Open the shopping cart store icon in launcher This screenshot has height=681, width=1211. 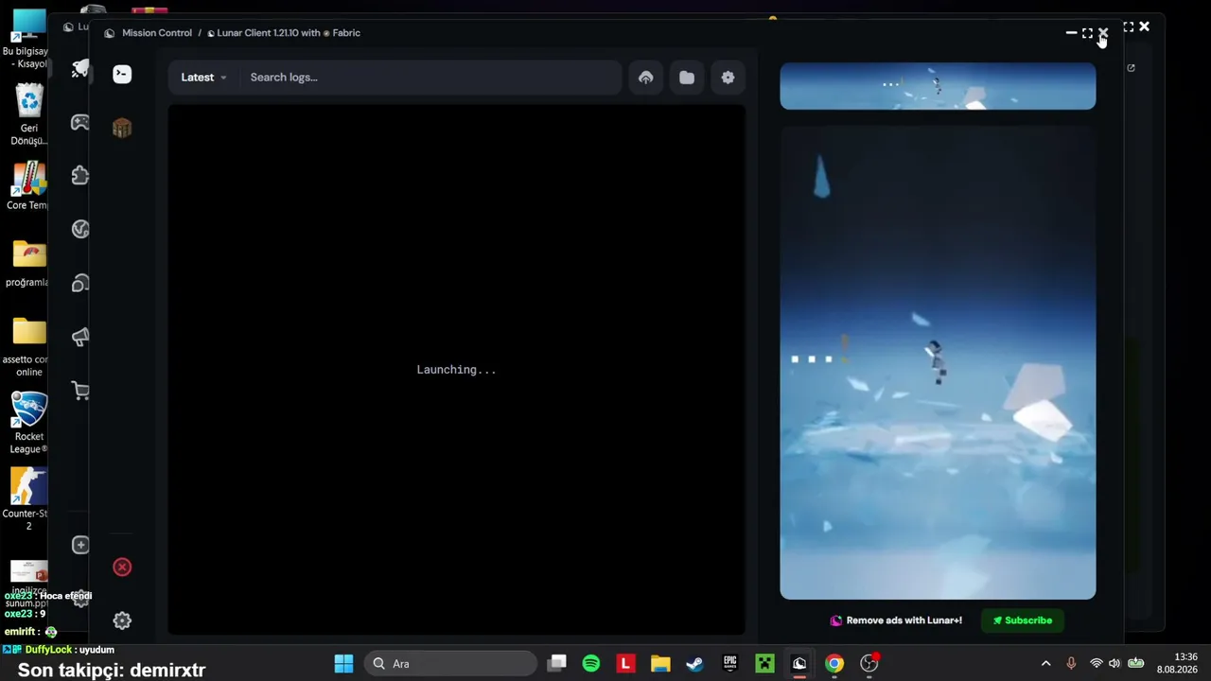[x=80, y=391]
